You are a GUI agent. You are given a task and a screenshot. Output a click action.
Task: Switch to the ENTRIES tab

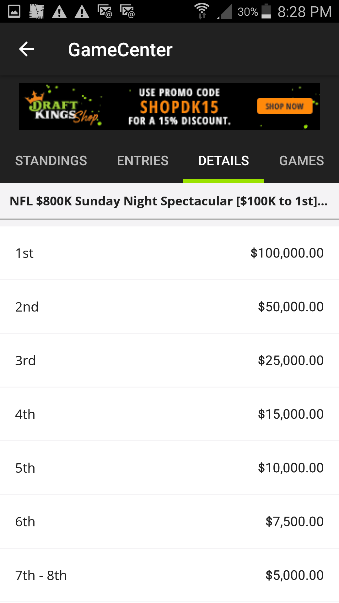143,161
